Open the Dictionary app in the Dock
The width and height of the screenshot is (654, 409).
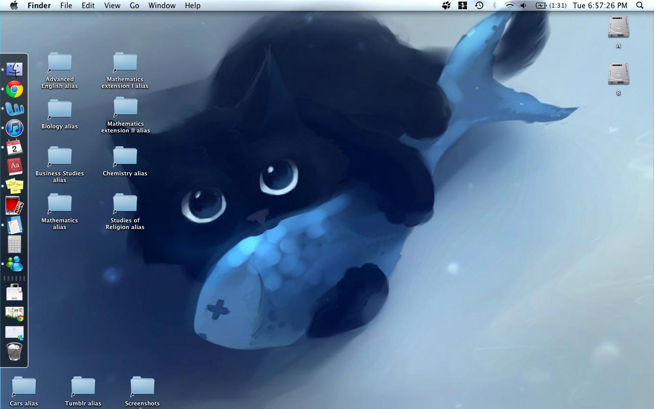[14, 167]
